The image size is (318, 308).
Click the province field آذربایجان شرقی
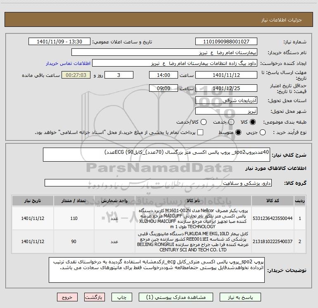click(x=226, y=100)
